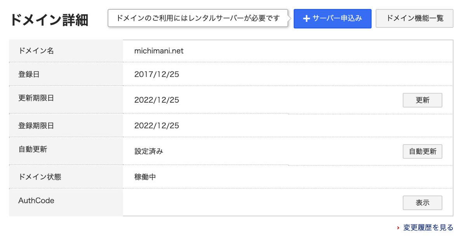Click the 更新 button for renewal

pyautogui.click(x=423, y=100)
